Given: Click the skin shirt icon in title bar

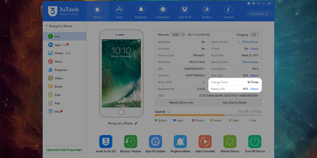Looking at the screenshot, I should [249, 3].
